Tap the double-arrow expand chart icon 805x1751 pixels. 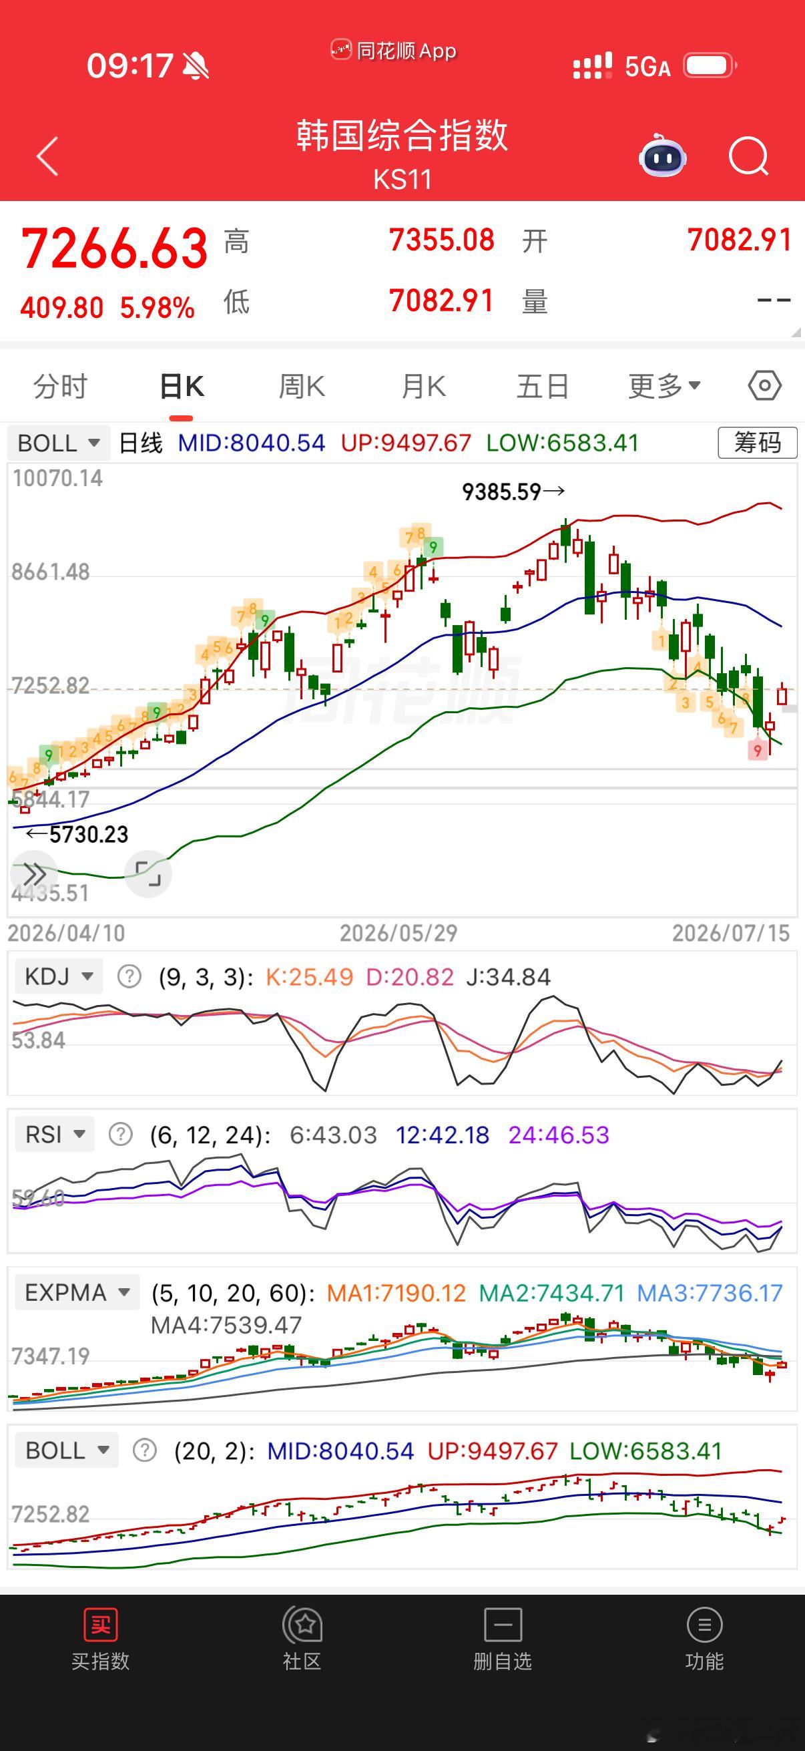34,873
